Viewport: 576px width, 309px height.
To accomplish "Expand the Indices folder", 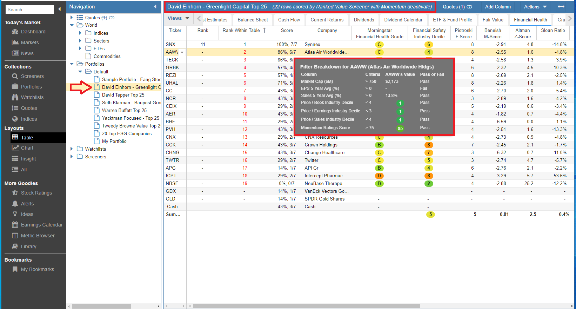I will pos(80,33).
